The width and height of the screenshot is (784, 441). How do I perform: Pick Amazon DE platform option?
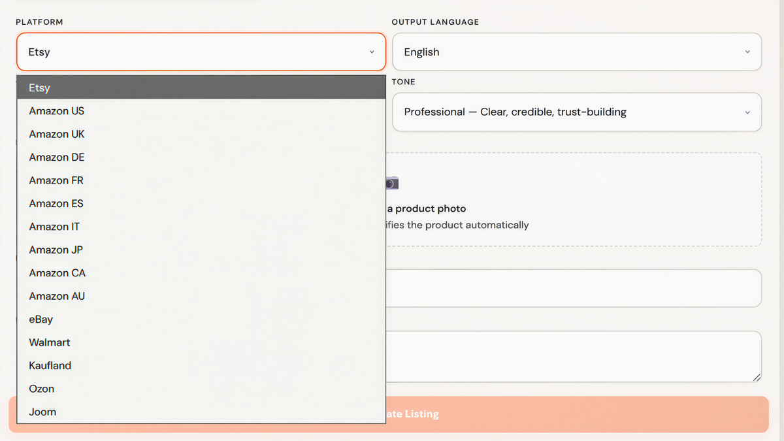click(201, 157)
